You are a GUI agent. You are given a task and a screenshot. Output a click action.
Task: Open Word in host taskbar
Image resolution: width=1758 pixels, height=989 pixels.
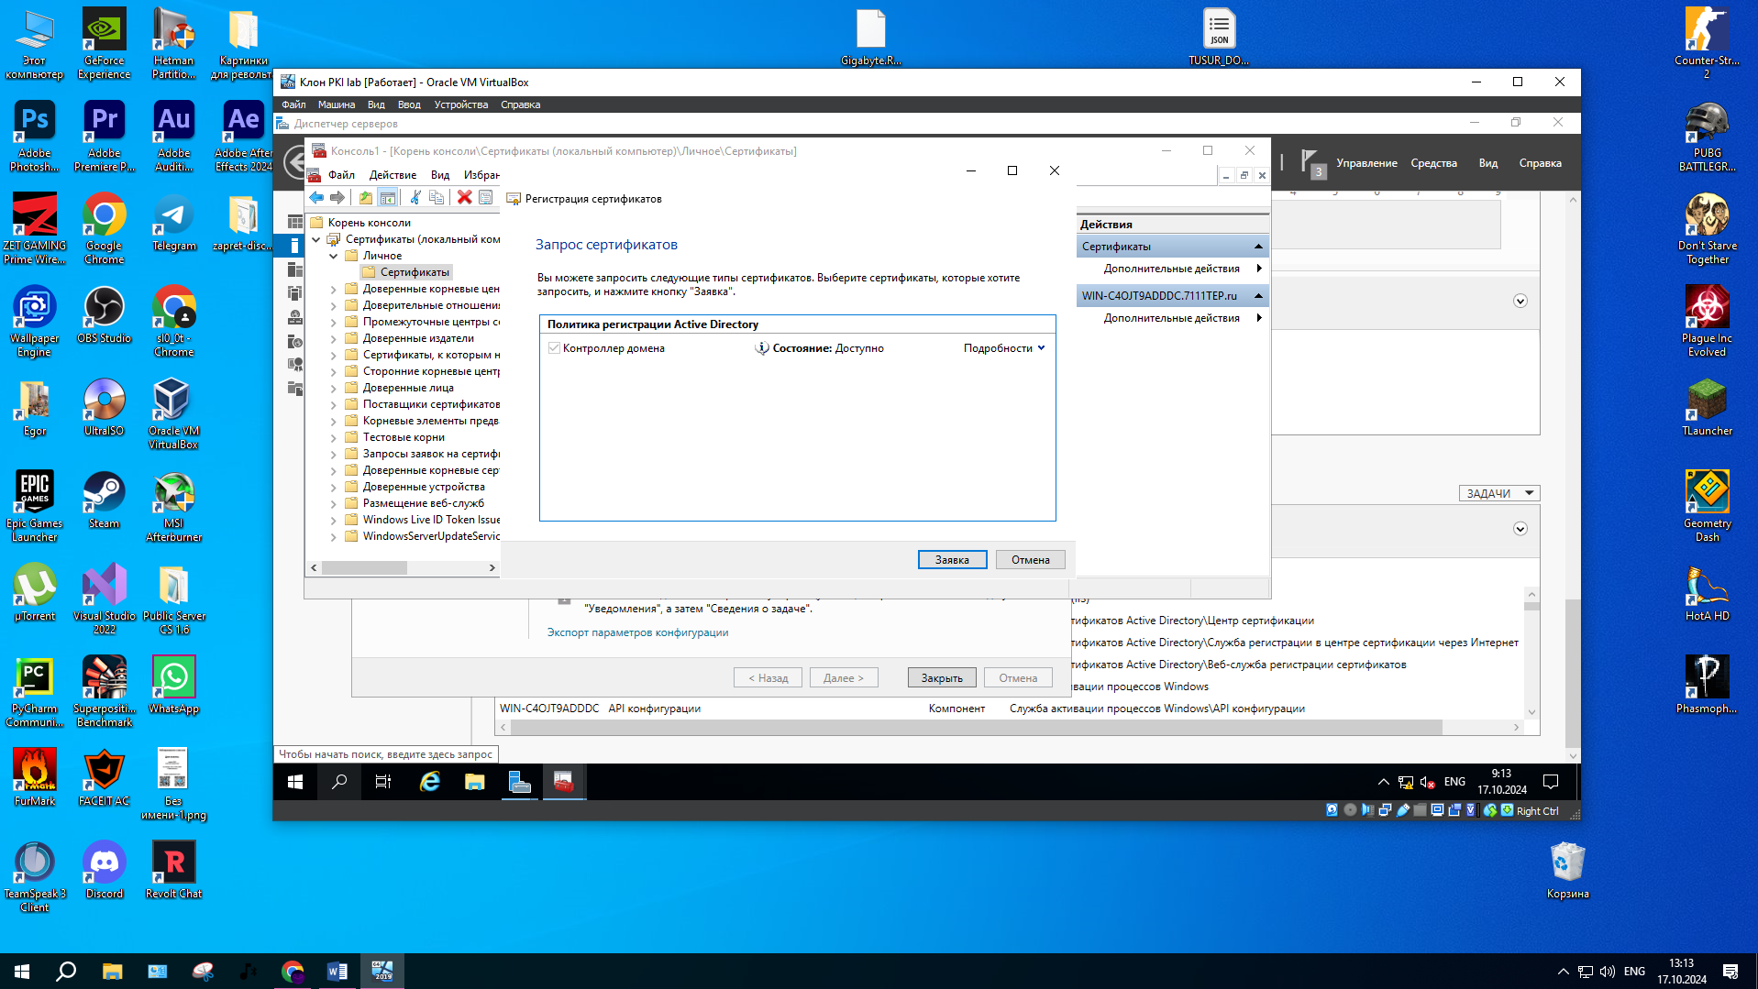pos(337,972)
